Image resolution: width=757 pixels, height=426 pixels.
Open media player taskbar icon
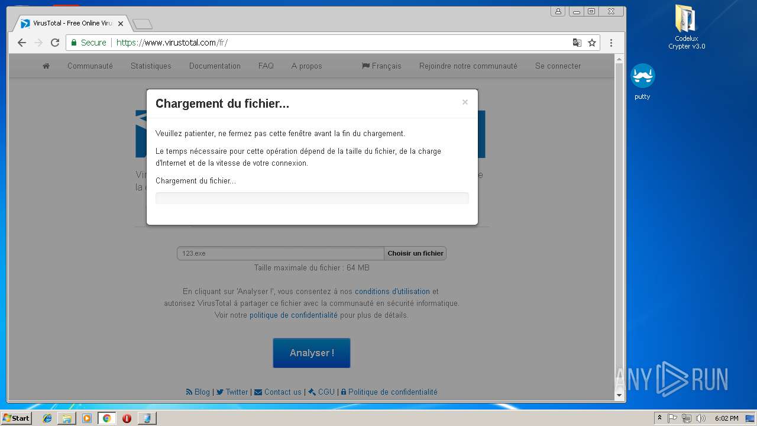pyautogui.click(x=87, y=418)
